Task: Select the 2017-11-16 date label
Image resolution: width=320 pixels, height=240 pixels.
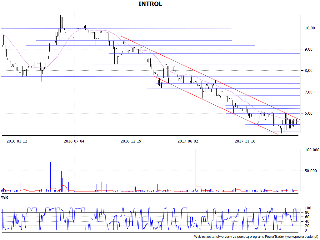Action: (245, 141)
